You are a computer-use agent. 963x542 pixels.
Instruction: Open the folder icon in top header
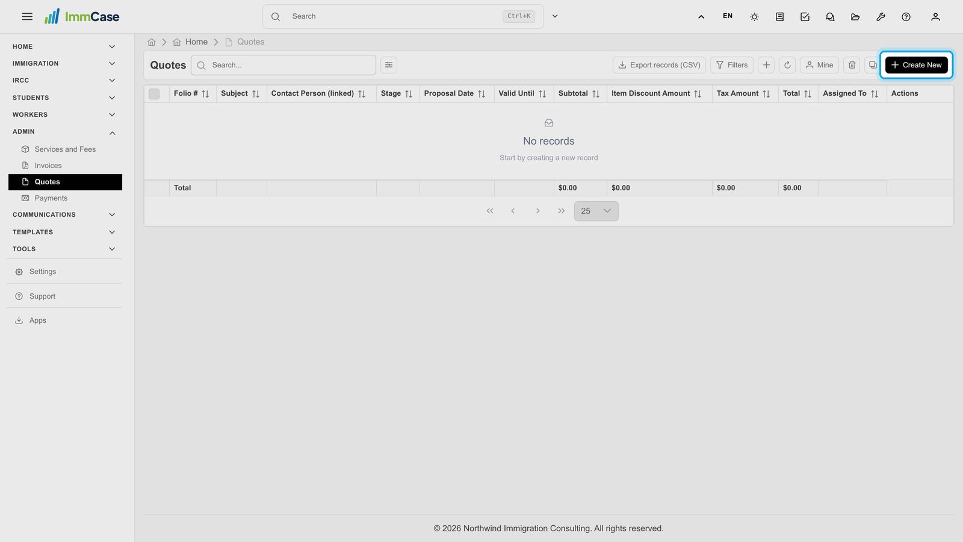[855, 17]
